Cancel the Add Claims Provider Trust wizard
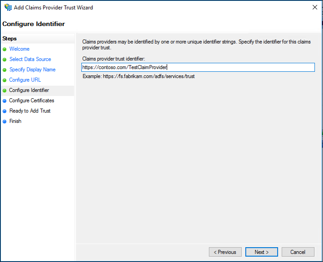 (x=298, y=252)
